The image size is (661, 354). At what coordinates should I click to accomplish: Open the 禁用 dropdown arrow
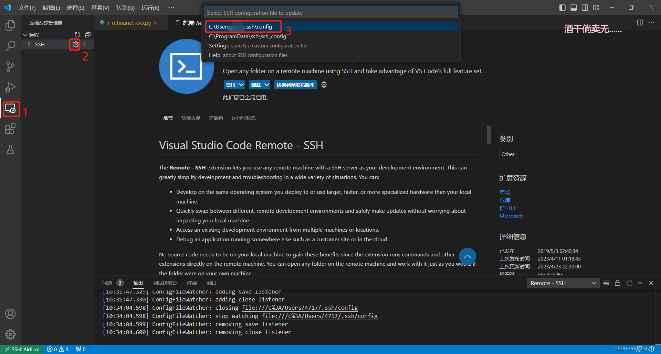coord(241,85)
